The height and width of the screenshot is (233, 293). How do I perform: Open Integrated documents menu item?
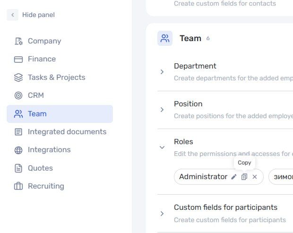click(x=60, y=132)
